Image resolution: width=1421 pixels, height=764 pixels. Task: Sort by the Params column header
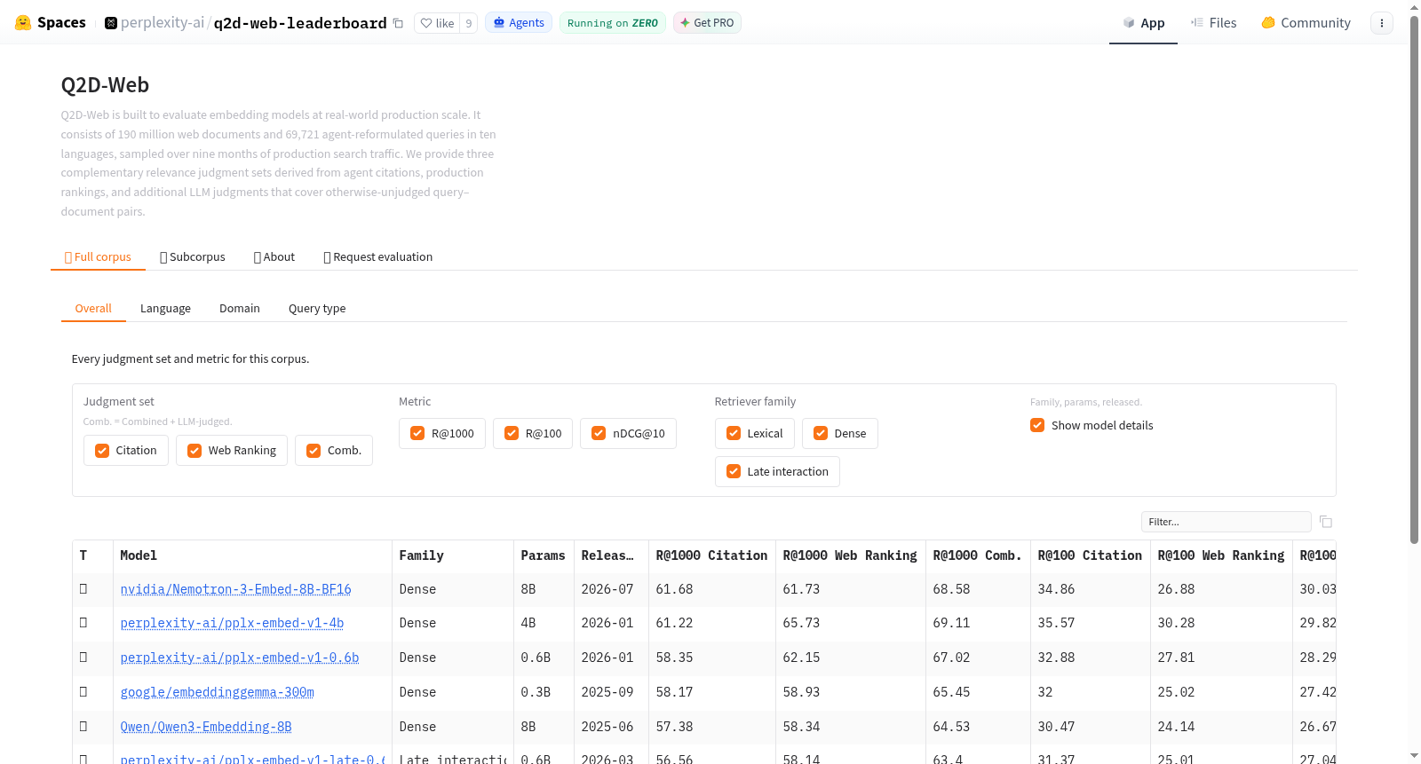point(544,556)
